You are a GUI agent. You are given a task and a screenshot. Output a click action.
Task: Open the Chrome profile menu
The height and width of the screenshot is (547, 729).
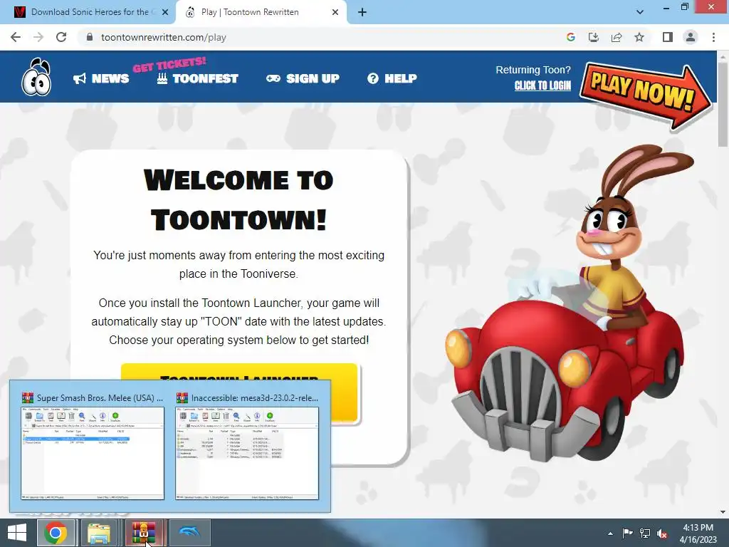click(691, 37)
